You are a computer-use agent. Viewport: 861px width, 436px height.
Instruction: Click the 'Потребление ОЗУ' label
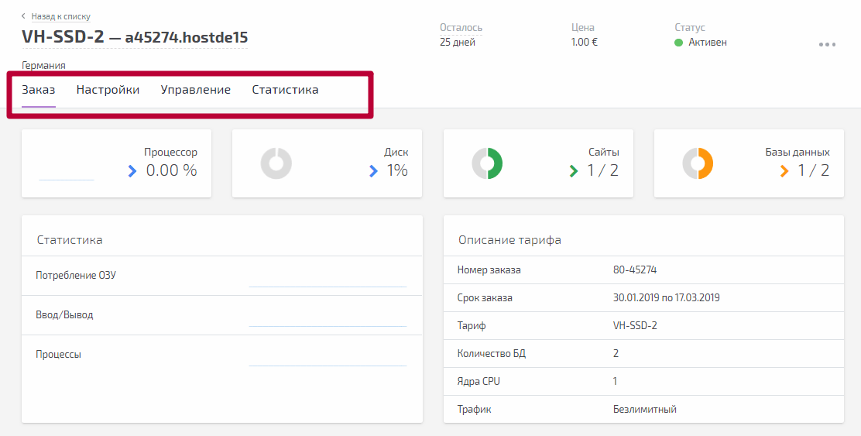click(x=76, y=275)
